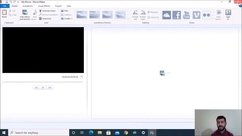Viewport: 242px width, 136px height.
Task: Add Credits to the movie
Action: pos(66,19)
